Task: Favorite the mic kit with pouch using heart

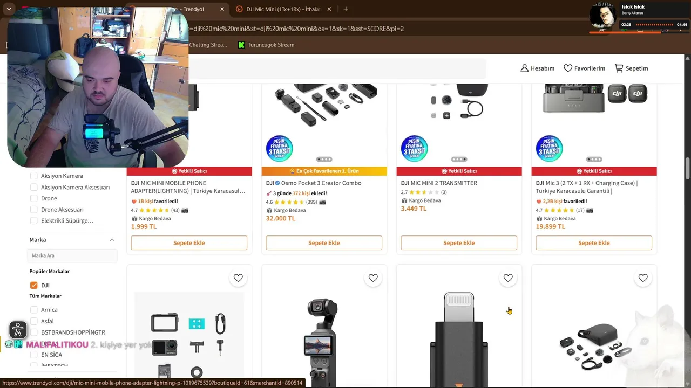Action: (x=643, y=278)
